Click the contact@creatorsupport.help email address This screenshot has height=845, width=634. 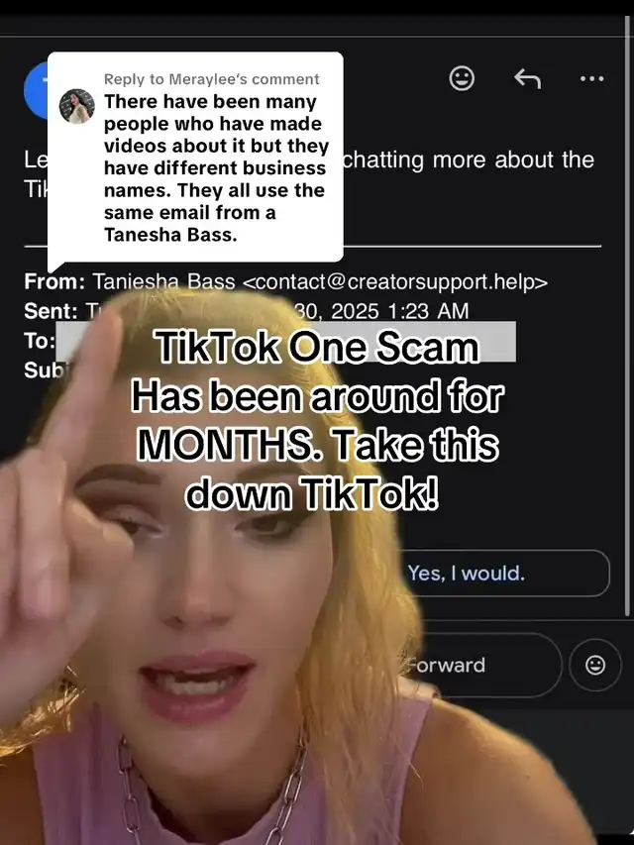coord(395,282)
